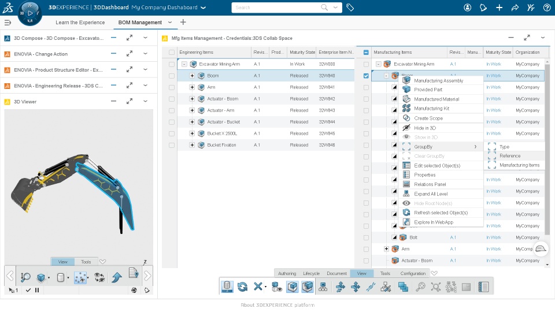Expand the Arm manufacturing item

coord(387,249)
